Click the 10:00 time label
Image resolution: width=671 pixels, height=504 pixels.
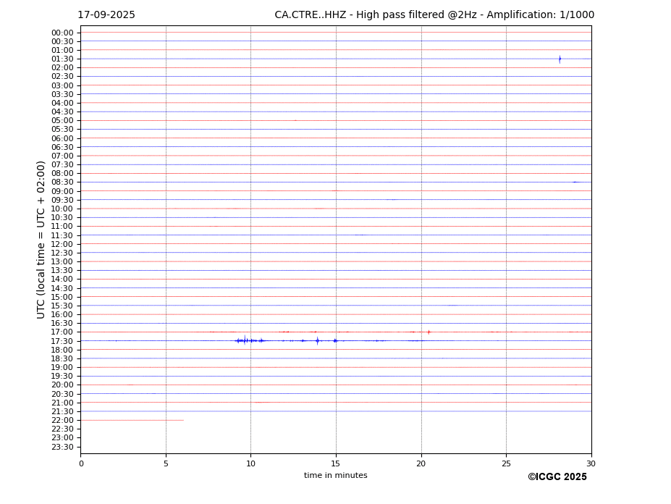click(62, 209)
